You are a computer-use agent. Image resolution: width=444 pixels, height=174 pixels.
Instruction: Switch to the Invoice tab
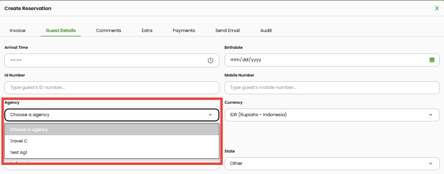pyautogui.click(x=18, y=30)
